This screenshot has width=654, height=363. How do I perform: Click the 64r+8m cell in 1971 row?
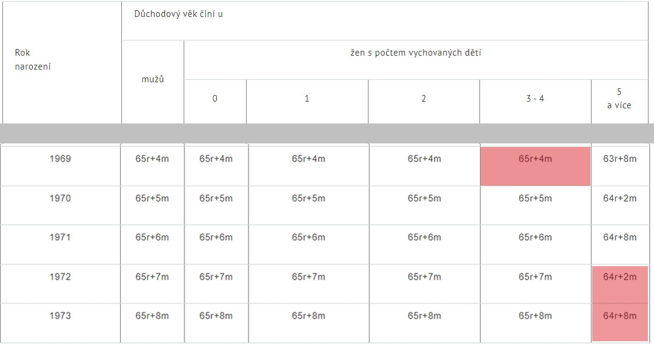620,244
